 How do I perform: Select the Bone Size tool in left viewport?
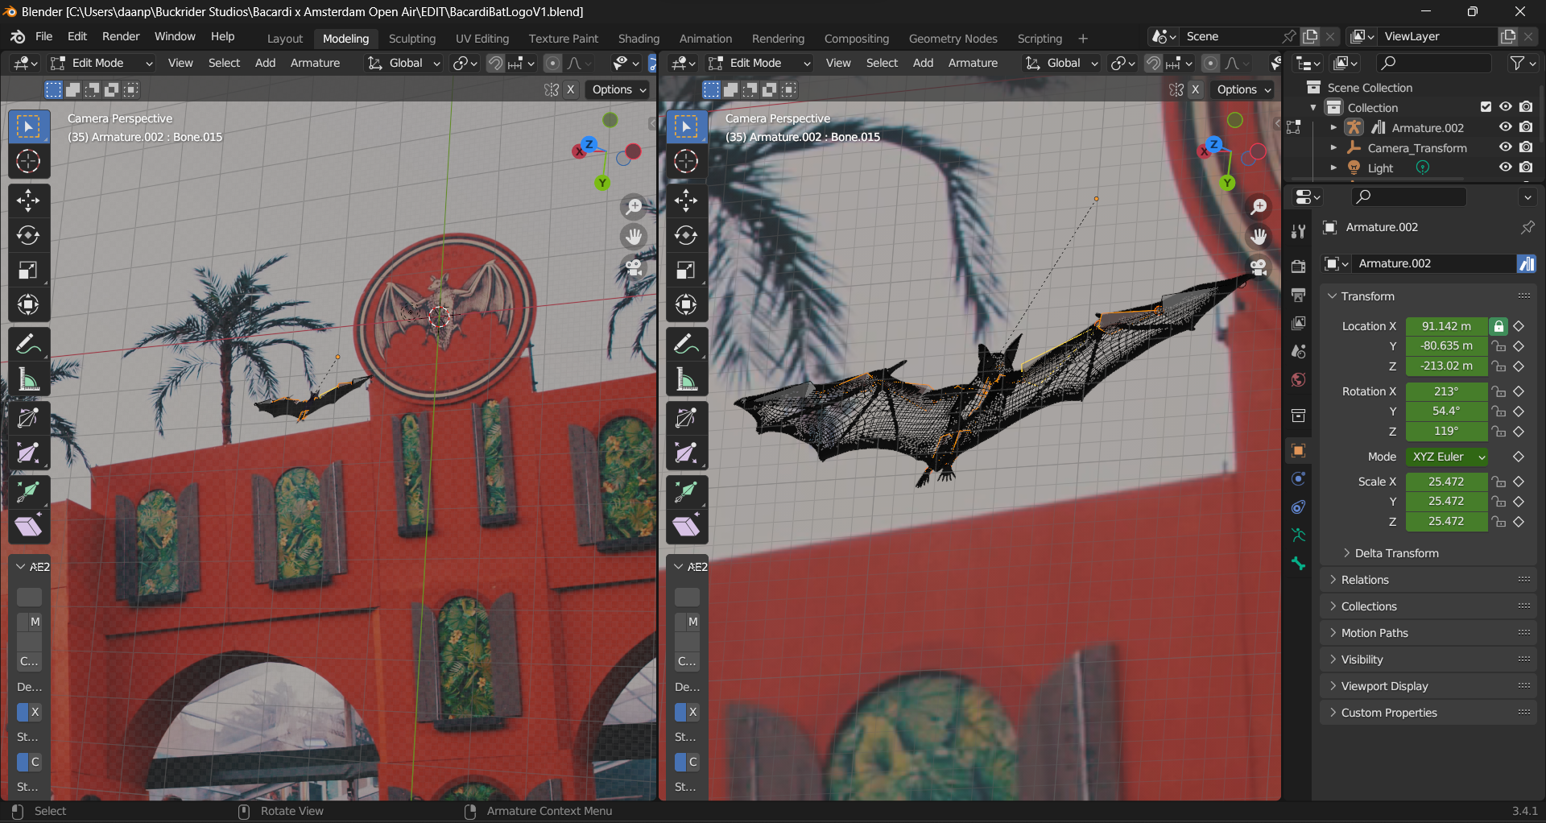(x=28, y=453)
